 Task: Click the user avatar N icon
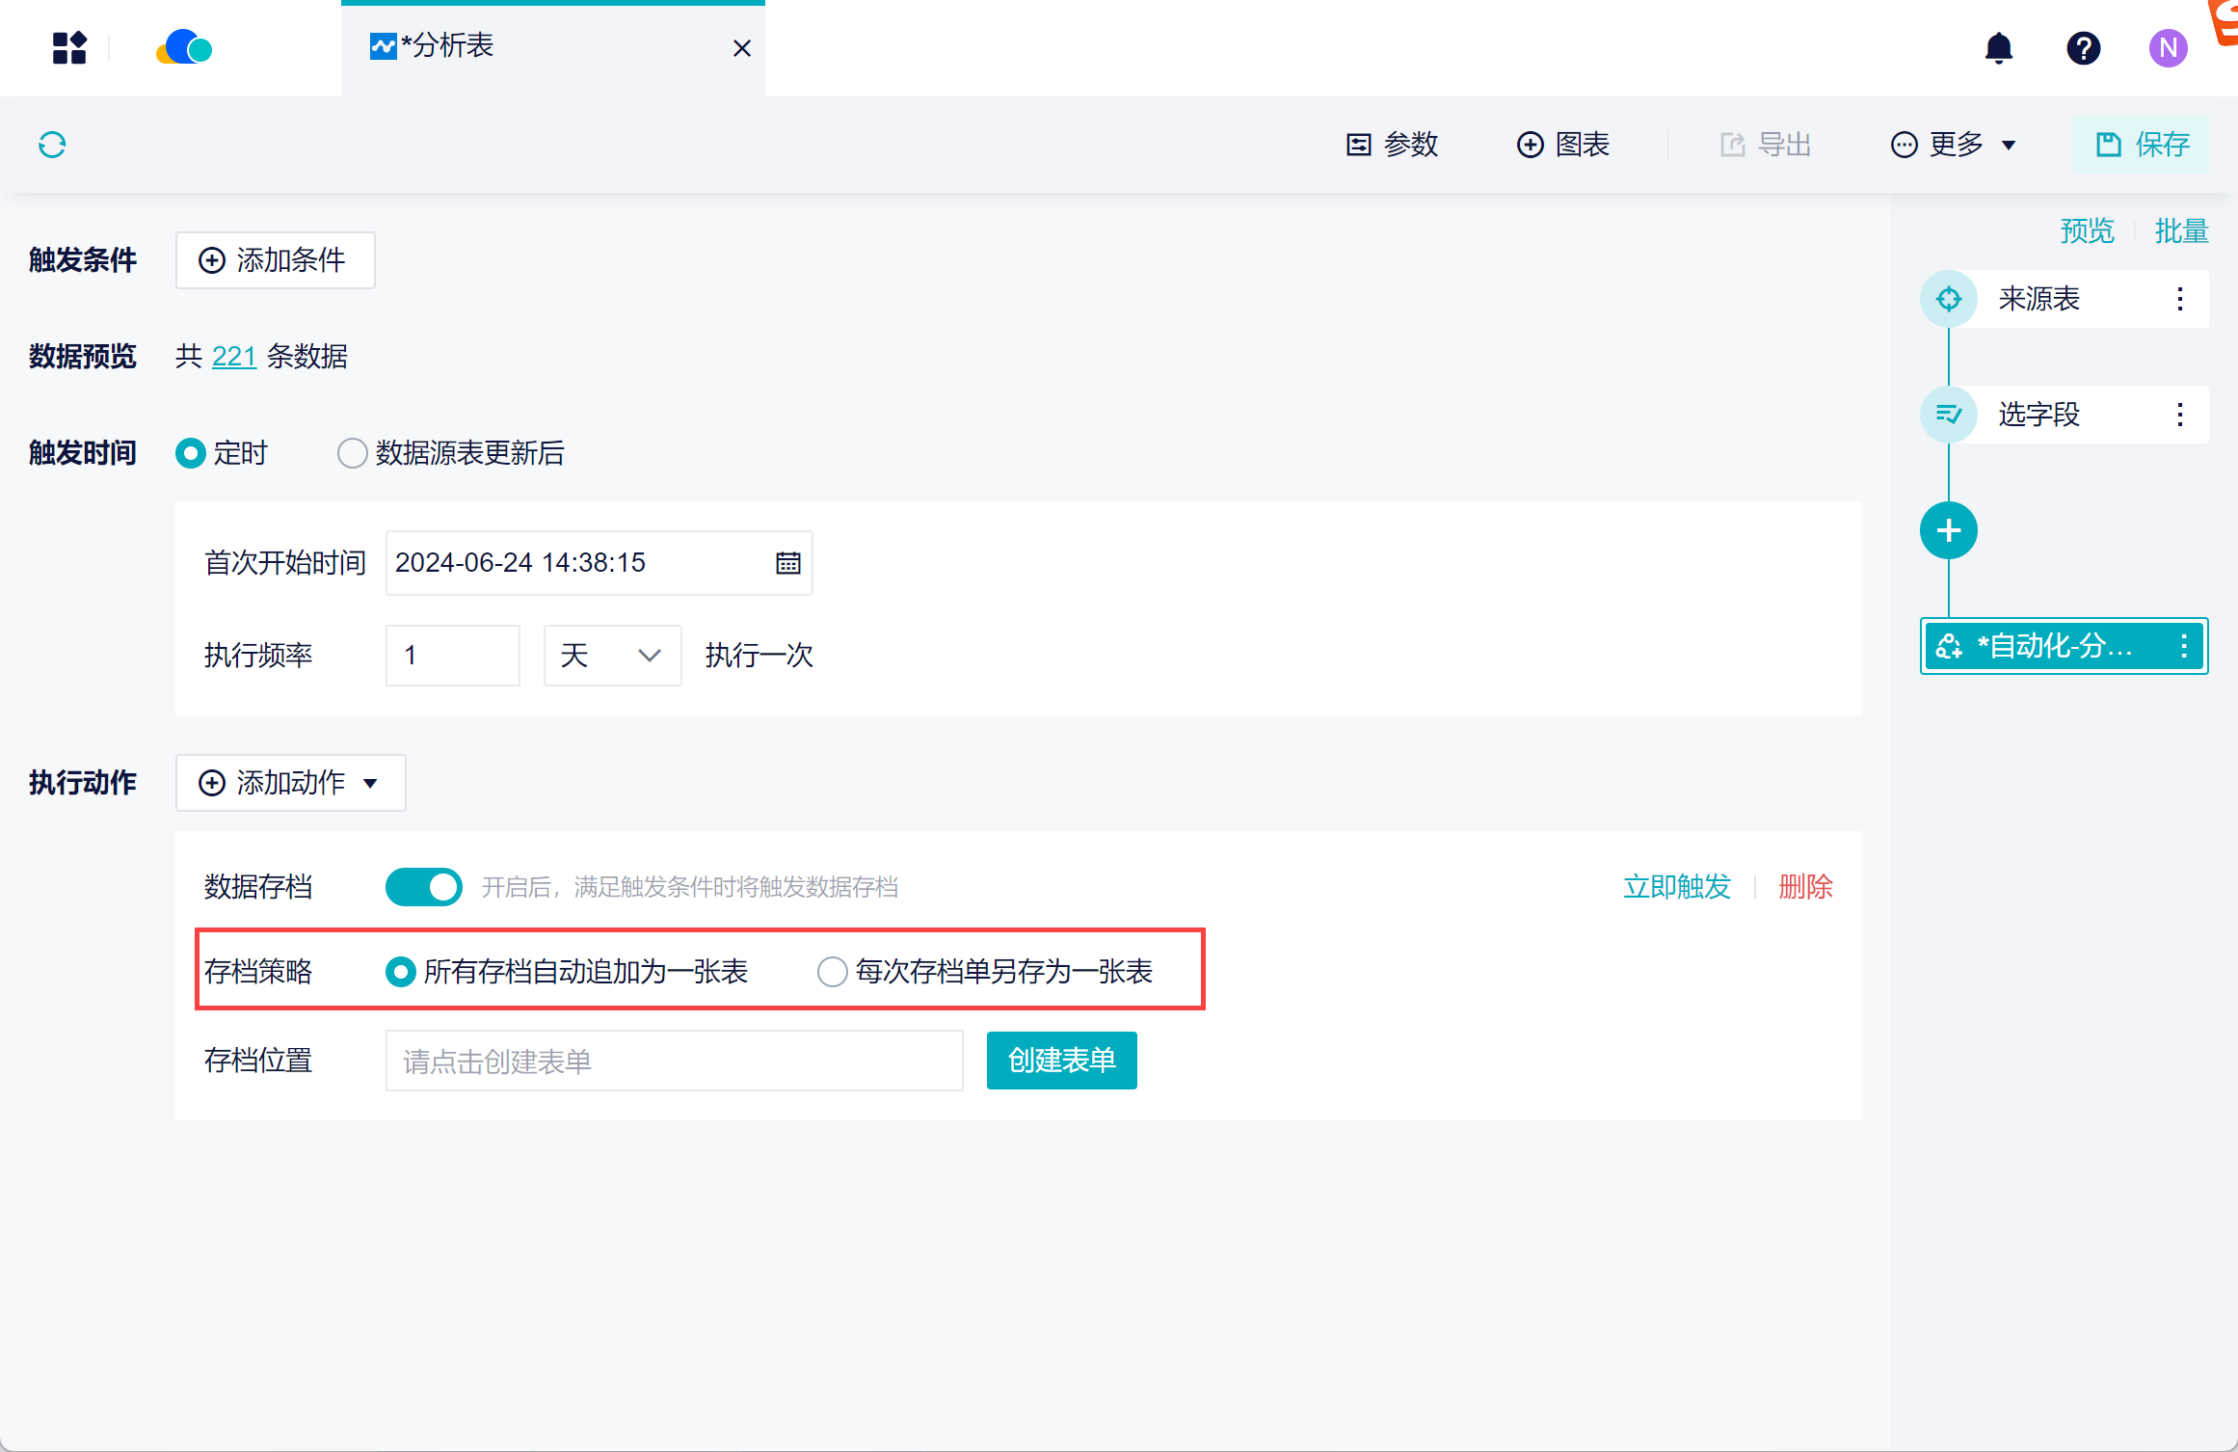point(2168,47)
